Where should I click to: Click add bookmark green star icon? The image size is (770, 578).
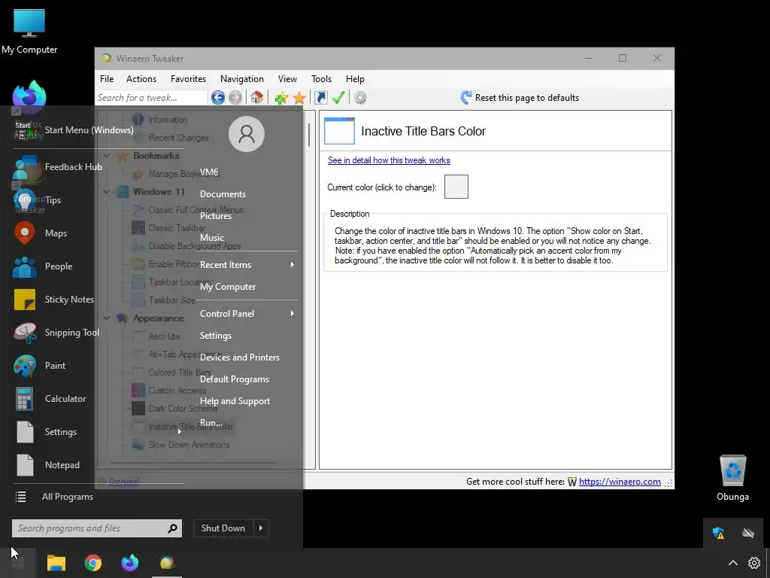(x=281, y=98)
